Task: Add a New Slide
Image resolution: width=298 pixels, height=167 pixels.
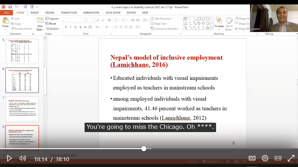Action: (x=40, y=24)
